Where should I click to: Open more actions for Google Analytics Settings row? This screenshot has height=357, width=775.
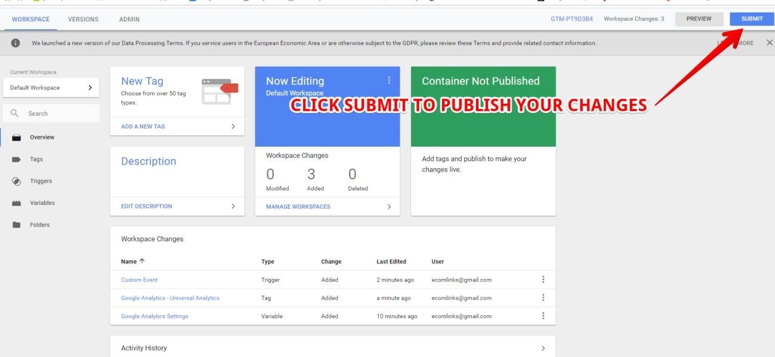point(543,316)
